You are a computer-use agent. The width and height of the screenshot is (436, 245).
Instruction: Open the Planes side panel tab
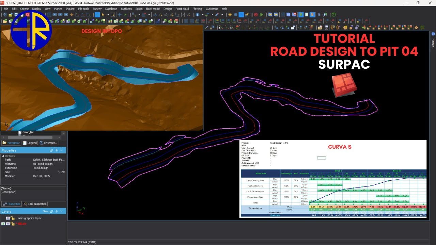[x=433, y=40]
